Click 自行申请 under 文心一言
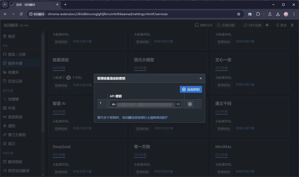 221,68
